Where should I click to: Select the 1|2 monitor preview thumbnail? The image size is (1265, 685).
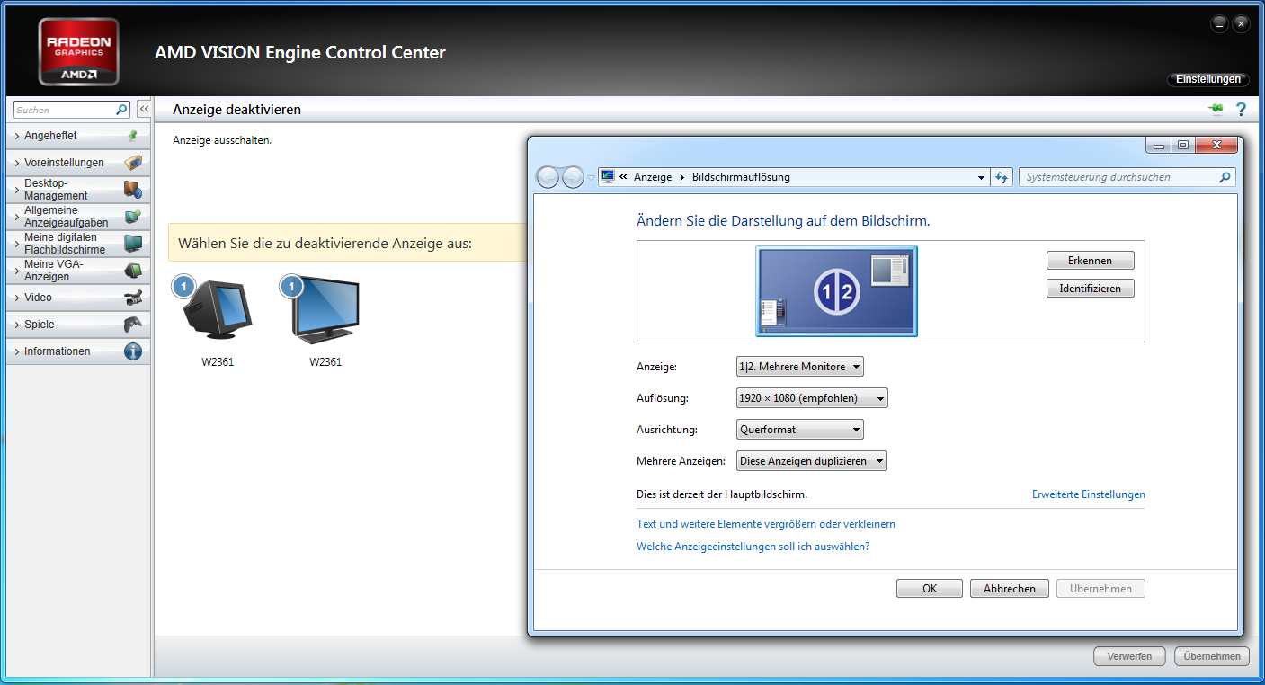click(836, 291)
